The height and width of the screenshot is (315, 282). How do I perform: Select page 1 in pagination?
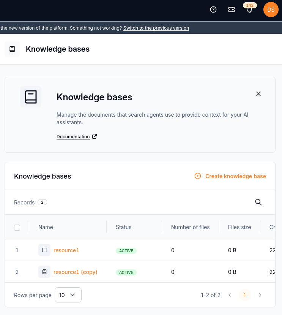(245, 295)
